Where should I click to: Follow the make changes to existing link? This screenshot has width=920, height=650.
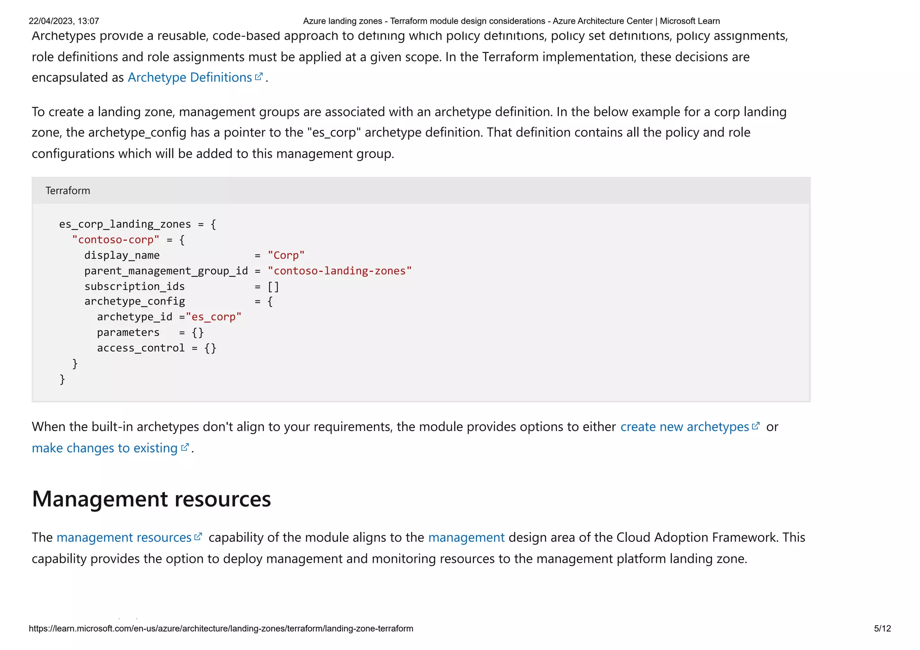tap(105, 448)
